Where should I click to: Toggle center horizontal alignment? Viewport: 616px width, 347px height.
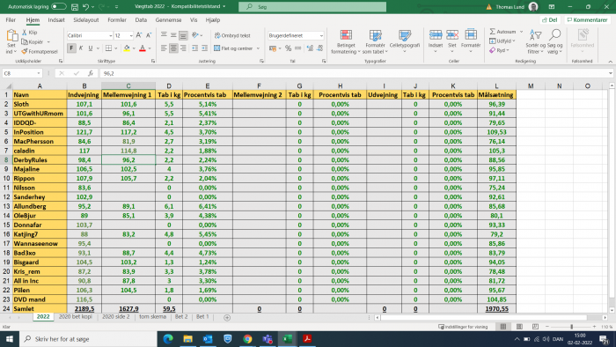coord(173,48)
